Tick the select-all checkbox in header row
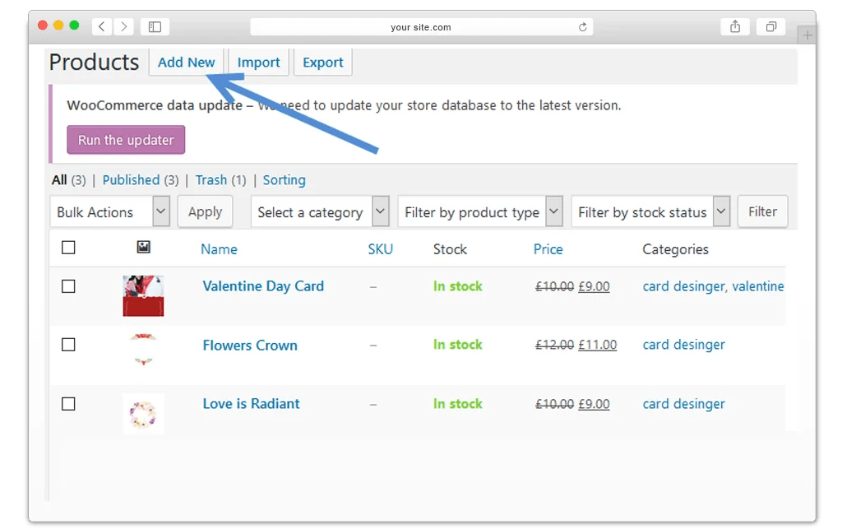 point(68,248)
